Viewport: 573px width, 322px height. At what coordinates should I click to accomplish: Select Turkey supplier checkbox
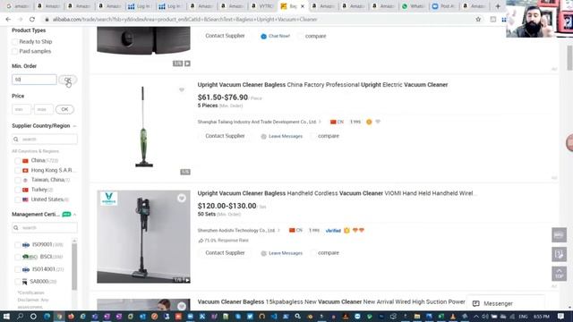[x=18, y=190]
